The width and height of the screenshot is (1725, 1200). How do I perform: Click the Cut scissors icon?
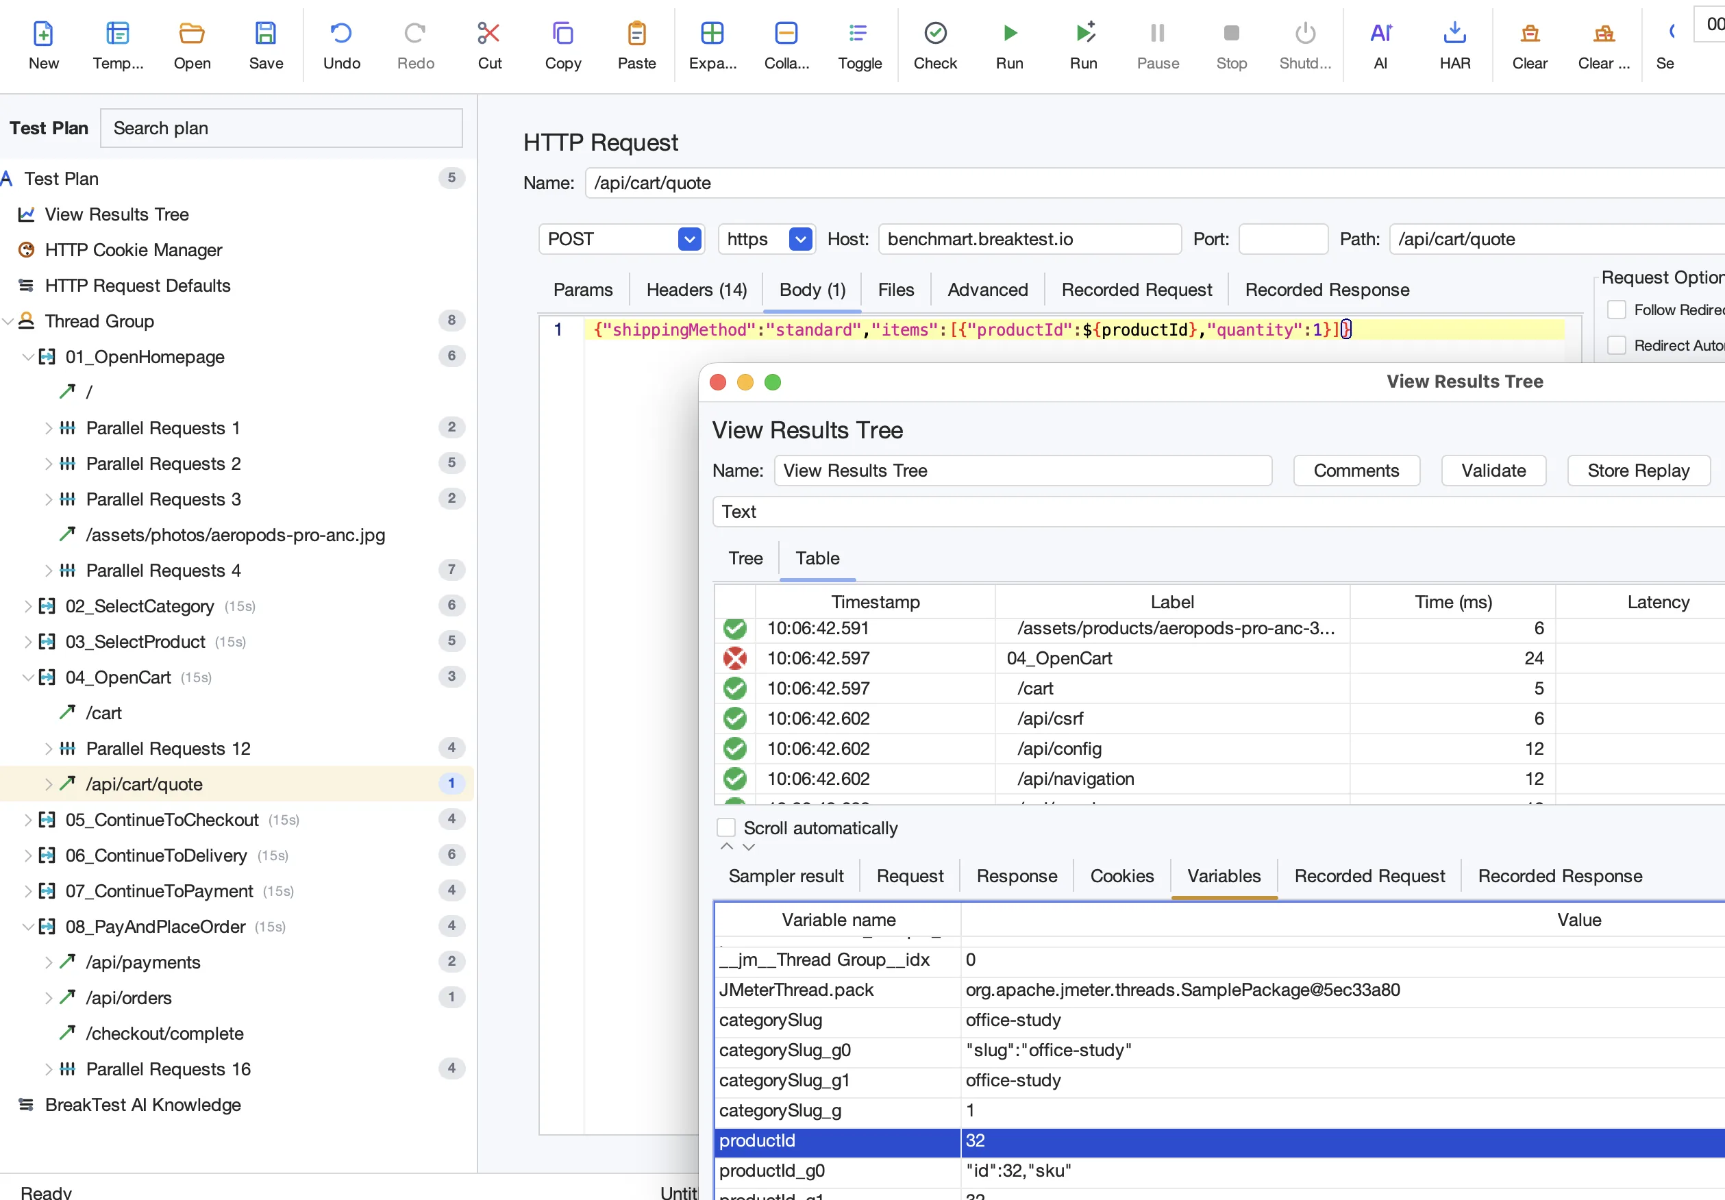tap(489, 34)
